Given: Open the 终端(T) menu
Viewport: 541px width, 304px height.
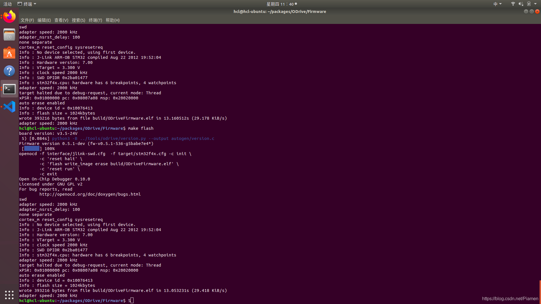Looking at the screenshot, I should (95, 20).
